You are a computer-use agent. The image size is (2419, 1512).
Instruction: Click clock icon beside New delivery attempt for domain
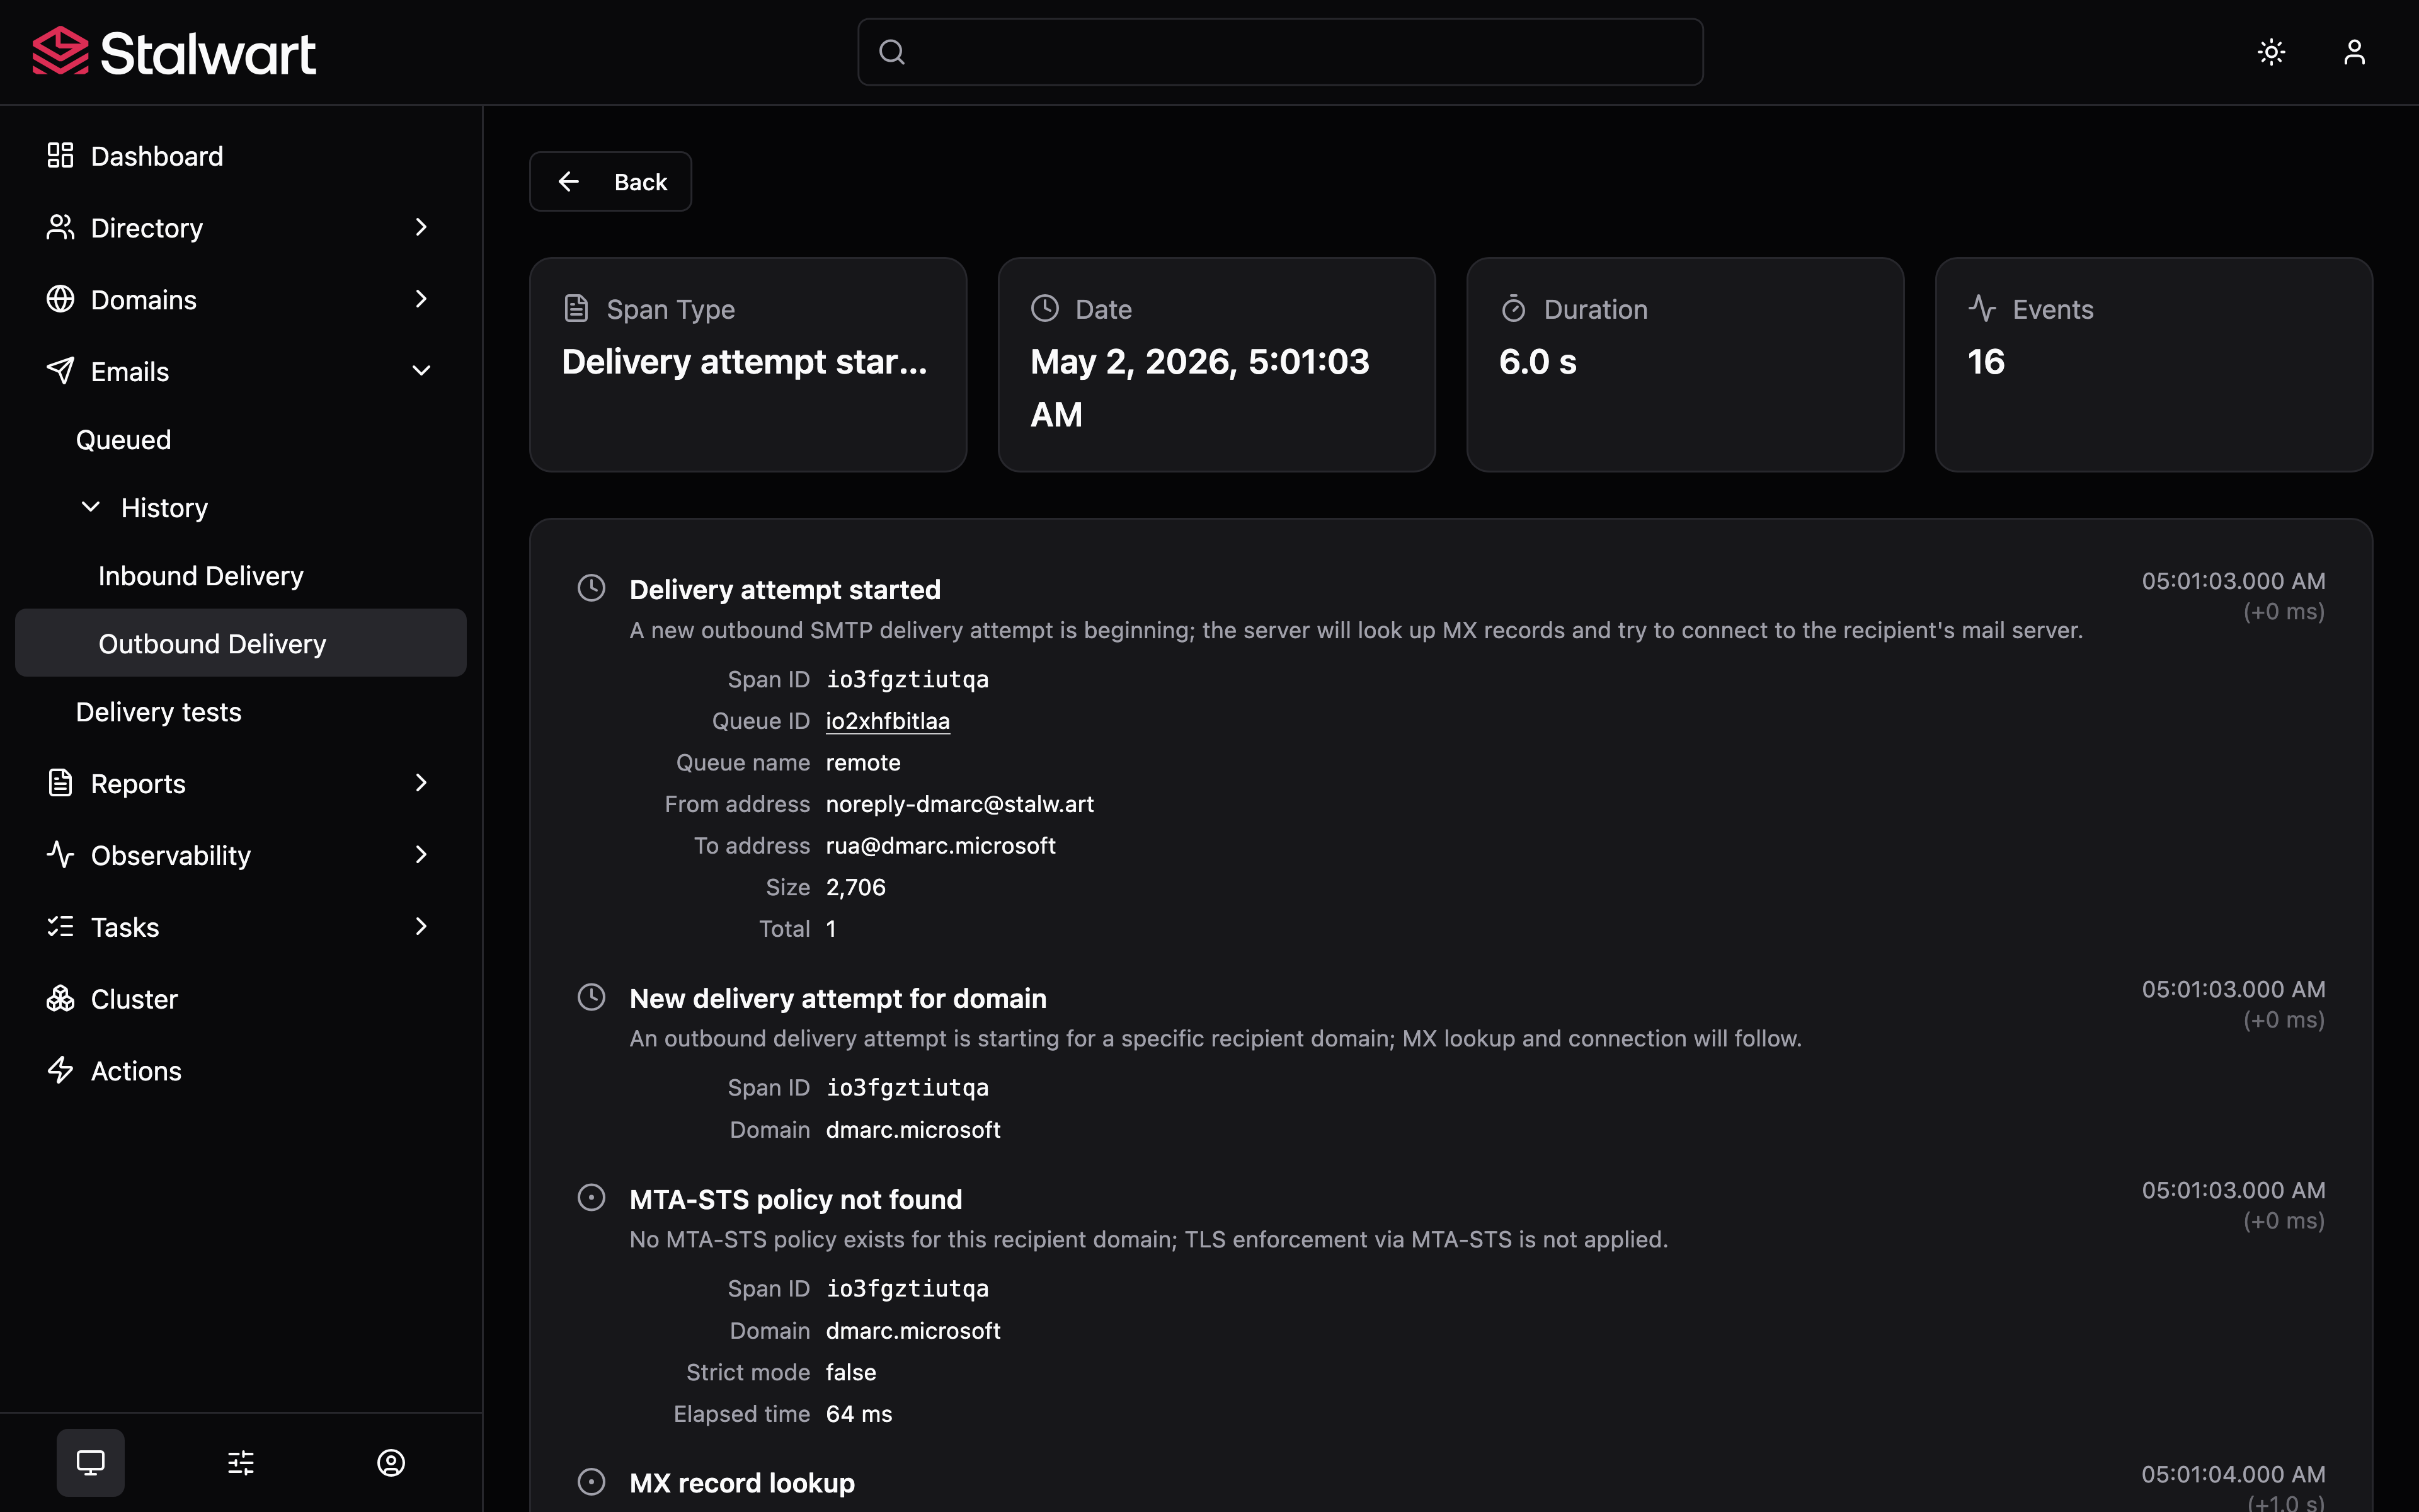coord(592,997)
